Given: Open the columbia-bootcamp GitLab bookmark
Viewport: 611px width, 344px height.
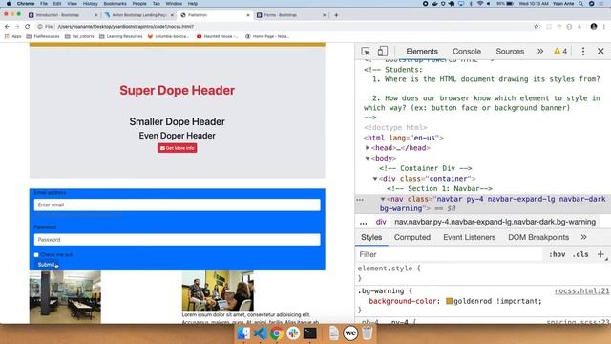Looking at the screenshot, I should (x=168, y=36).
